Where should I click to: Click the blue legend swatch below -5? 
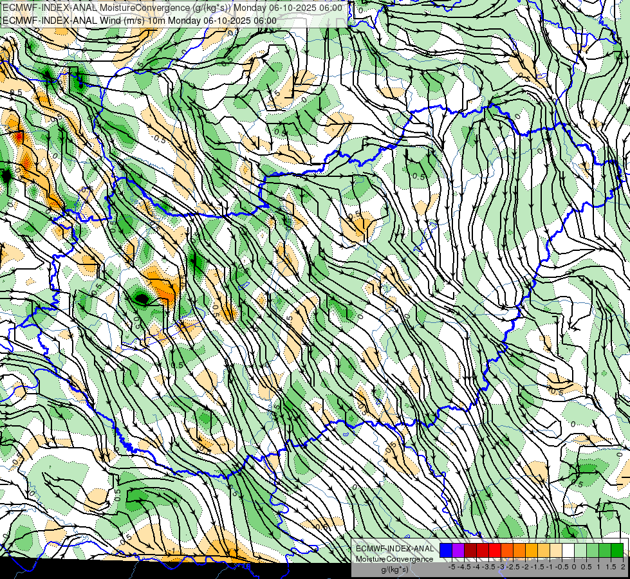coord(446,551)
